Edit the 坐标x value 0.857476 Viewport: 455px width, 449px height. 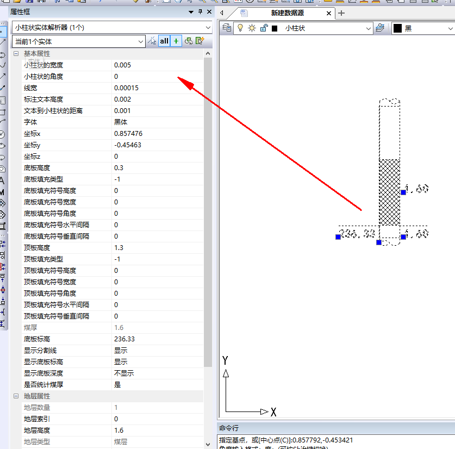click(x=158, y=134)
